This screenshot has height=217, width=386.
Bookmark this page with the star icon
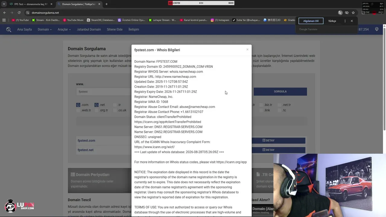[353, 13]
